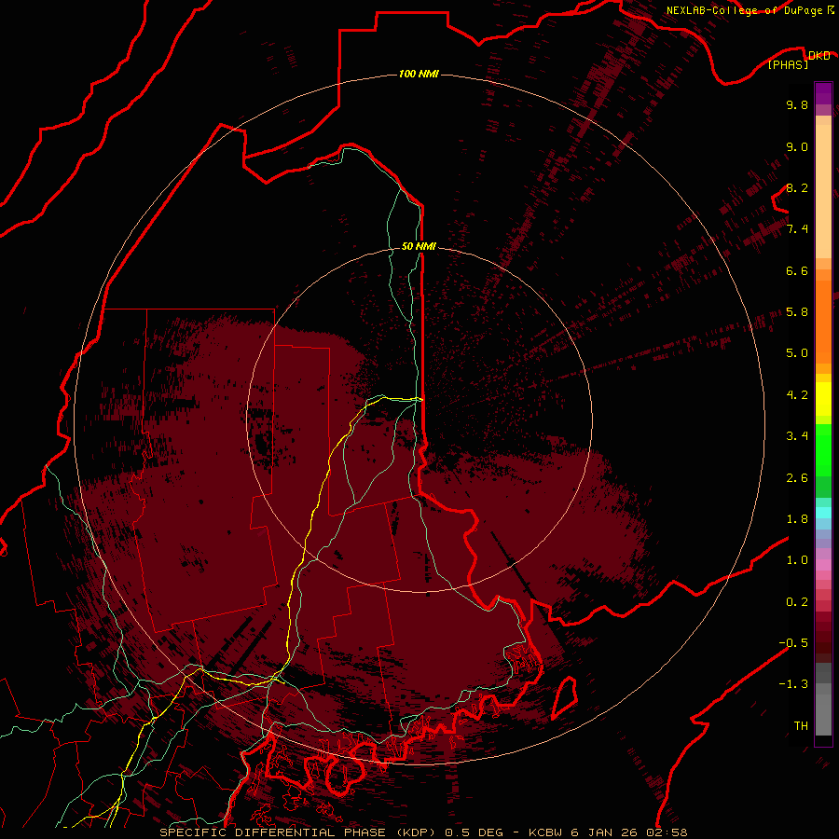Click the 1.0 value on the color scale

(797, 560)
